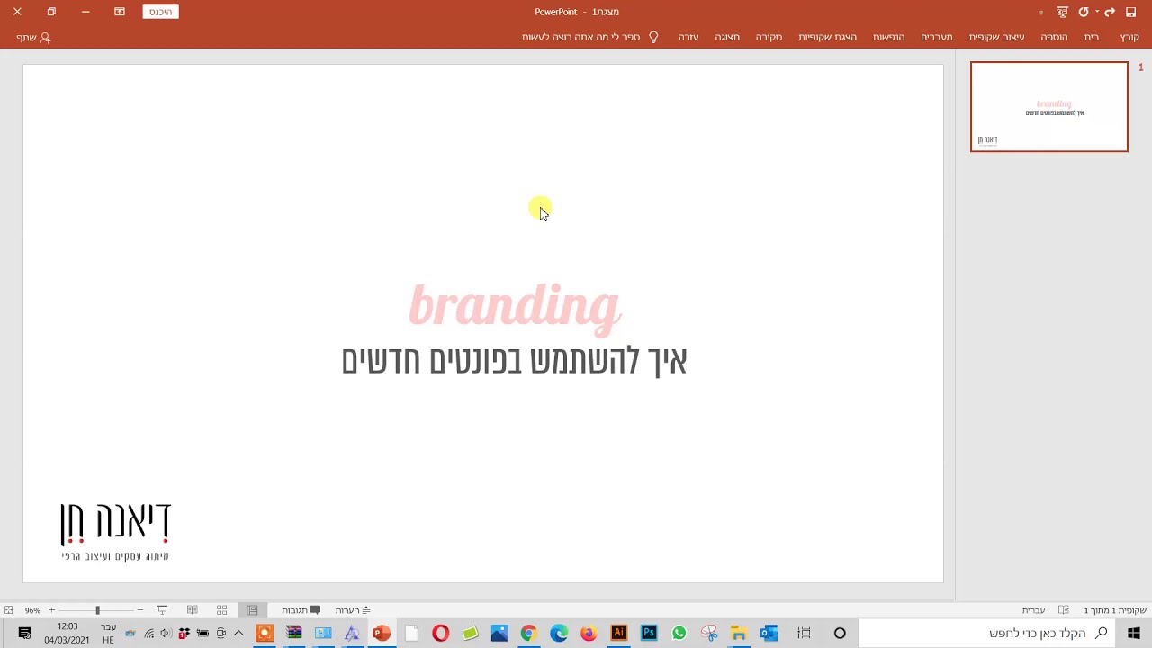The image size is (1152, 648).
Task: Click the Hebrew subtitle 'איך להשתמש בפונטים חדשים'
Action: click(x=514, y=360)
